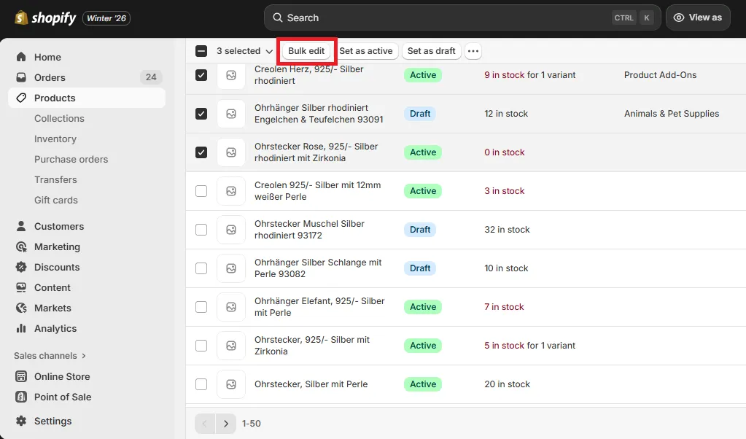Select the Markets sidebar icon

click(x=23, y=308)
